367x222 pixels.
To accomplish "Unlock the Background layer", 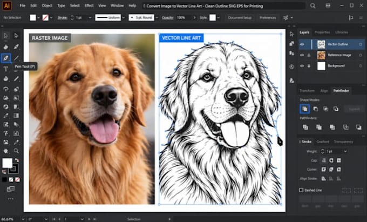I will tap(309, 66).
